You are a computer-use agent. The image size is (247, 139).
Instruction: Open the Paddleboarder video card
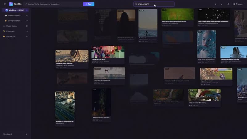tap(148, 26)
